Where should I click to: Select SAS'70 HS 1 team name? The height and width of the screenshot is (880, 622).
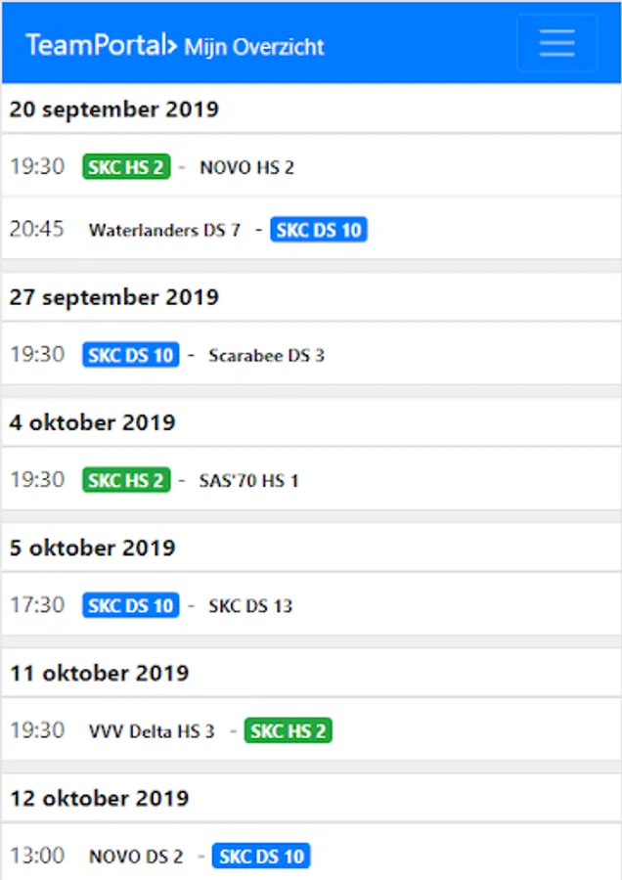tap(248, 481)
